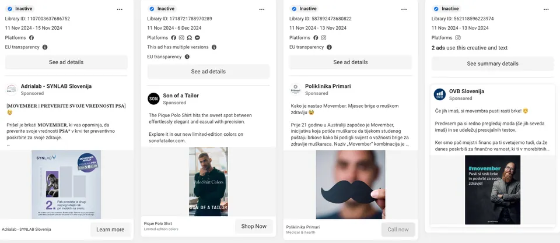Open Adrialab - SYNLAB Slovenija page name link
The width and height of the screenshot is (560, 243).
click(x=56, y=86)
